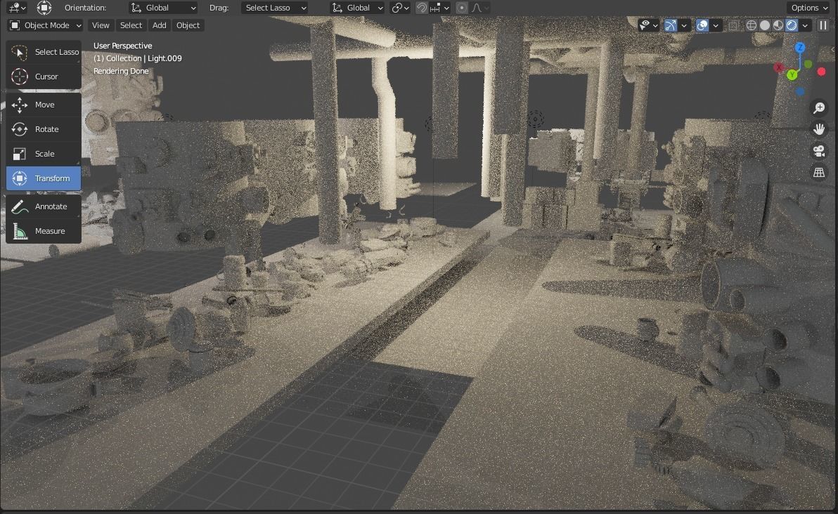The height and width of the screenshot is (514, 838).
Task: Open the Object menu
Action: point(188,25)
